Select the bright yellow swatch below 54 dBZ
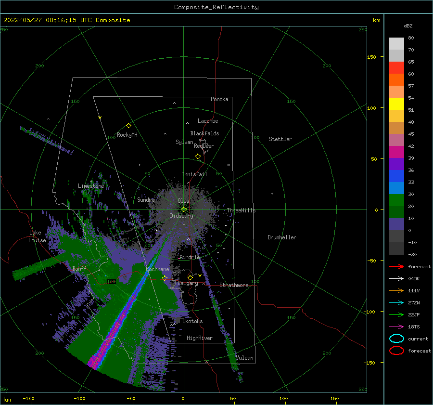The width and height of the screenshot is (433, 405). click(396, 104)
